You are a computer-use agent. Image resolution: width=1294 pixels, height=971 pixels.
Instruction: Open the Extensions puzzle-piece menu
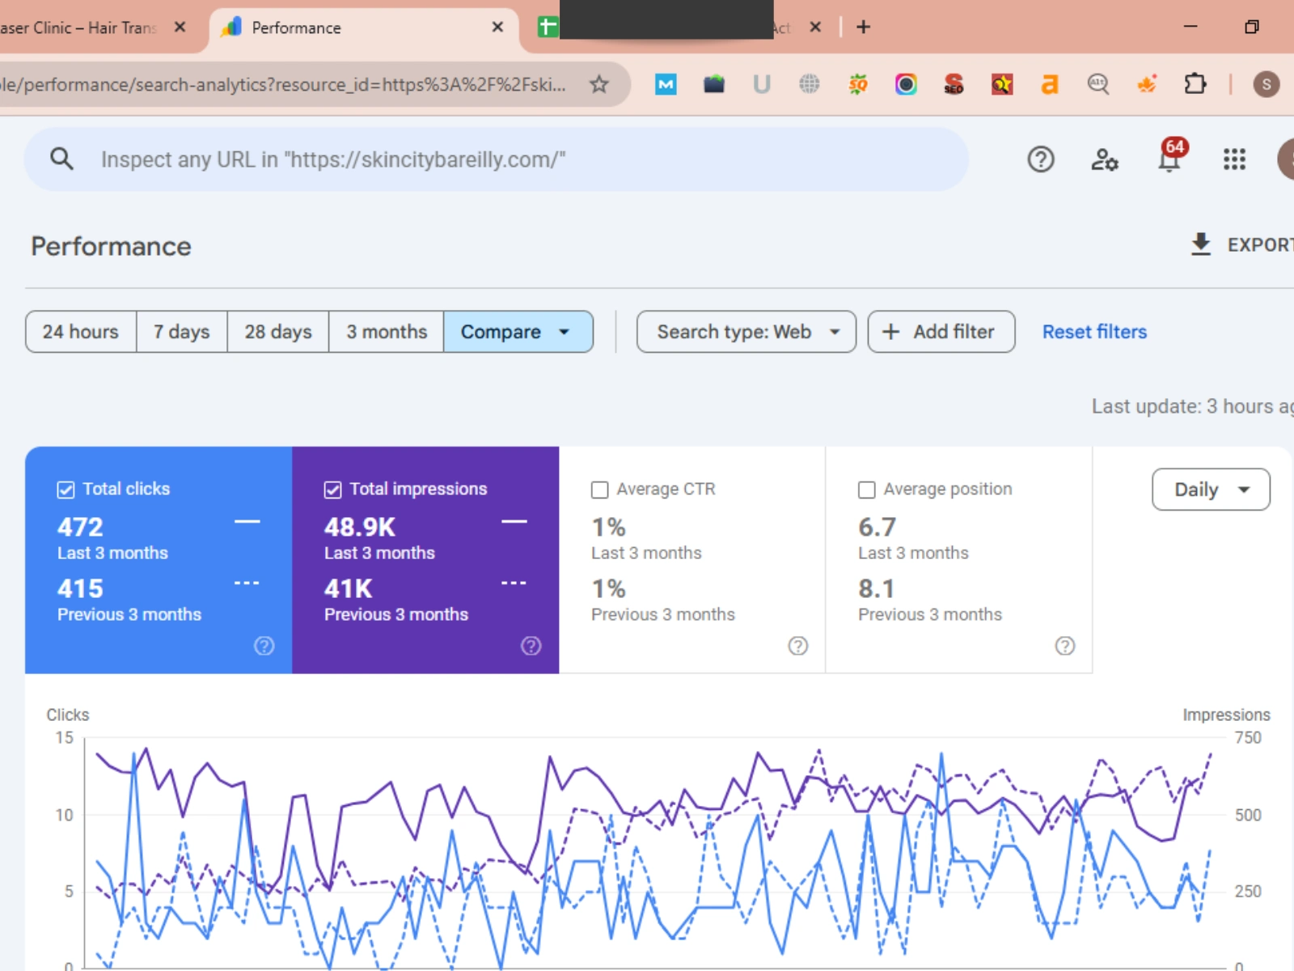click(x=1195, y=84)
